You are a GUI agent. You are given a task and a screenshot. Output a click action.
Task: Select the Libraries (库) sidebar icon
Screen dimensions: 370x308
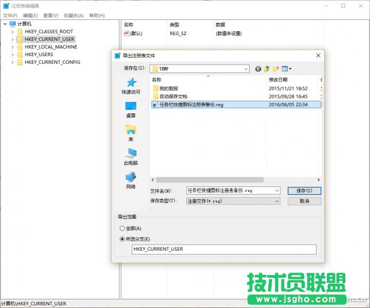(131, 130)
